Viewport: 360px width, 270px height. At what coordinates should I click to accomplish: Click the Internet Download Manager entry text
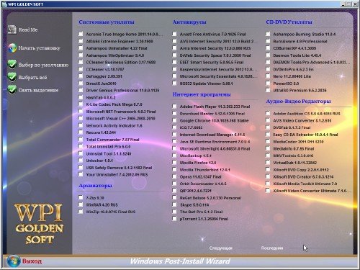click(212, 135)
